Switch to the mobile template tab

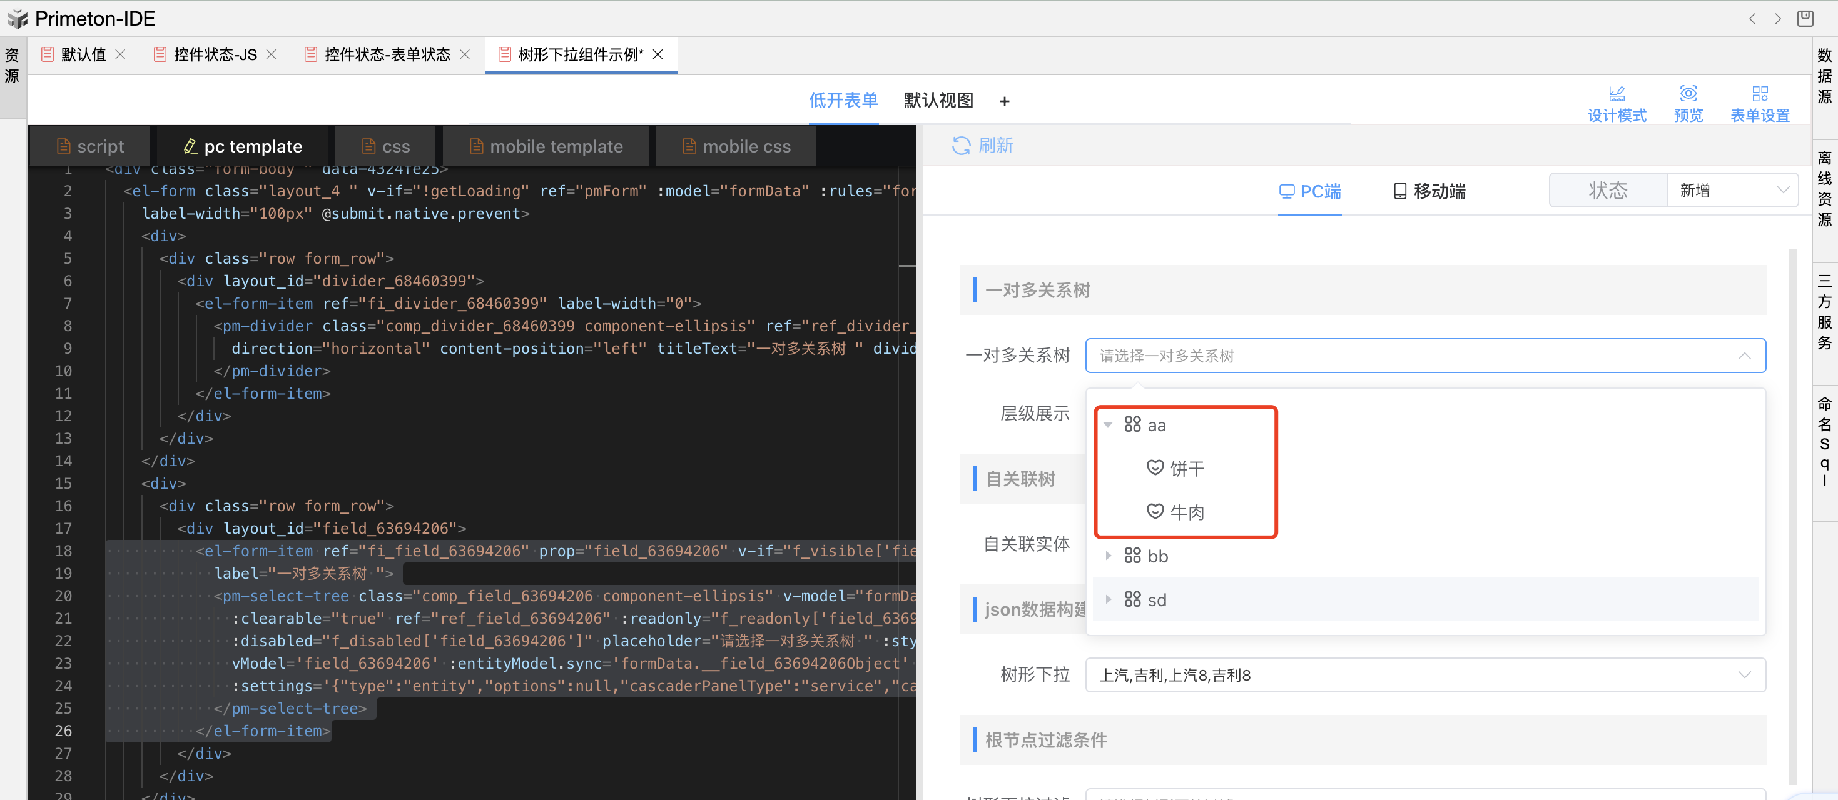[546, 146]
